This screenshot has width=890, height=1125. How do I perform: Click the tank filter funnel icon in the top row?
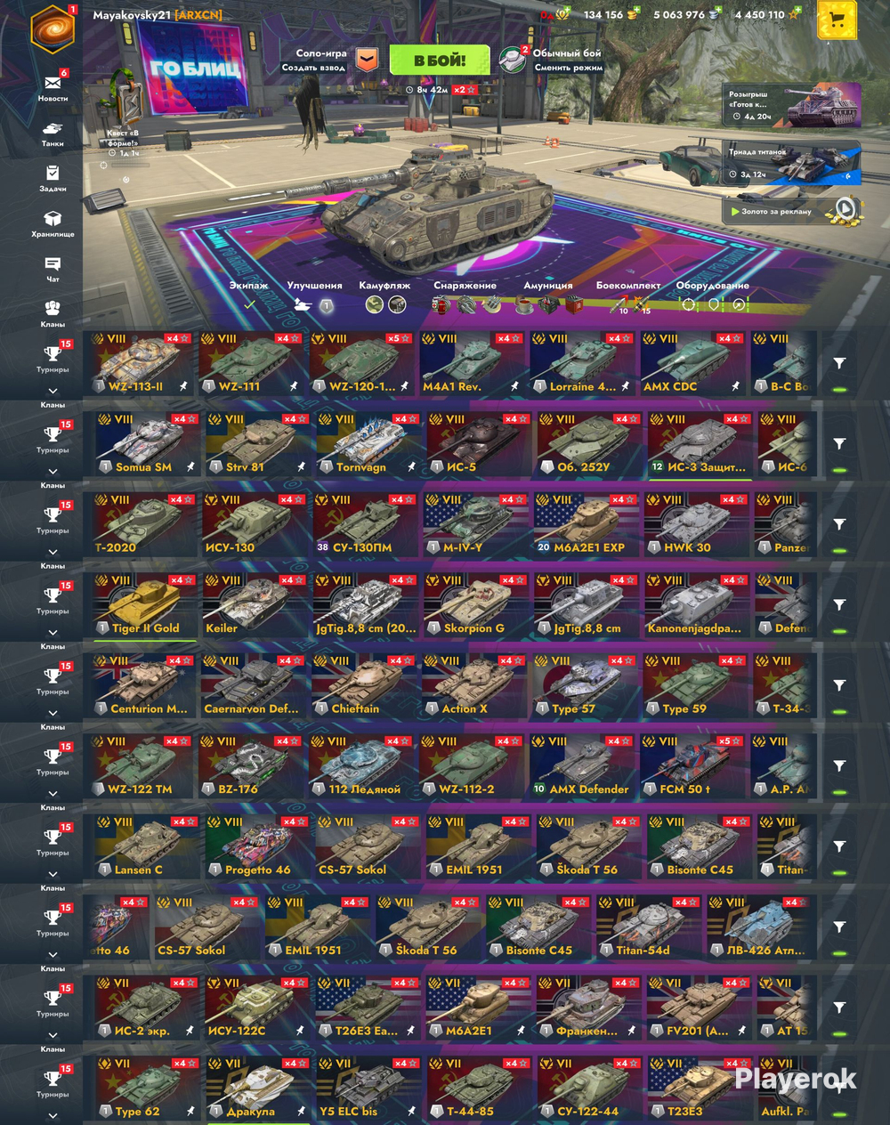point(839,363)
